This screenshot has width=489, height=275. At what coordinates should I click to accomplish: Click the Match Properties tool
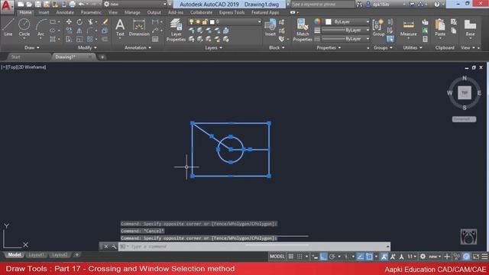[303, 30]
